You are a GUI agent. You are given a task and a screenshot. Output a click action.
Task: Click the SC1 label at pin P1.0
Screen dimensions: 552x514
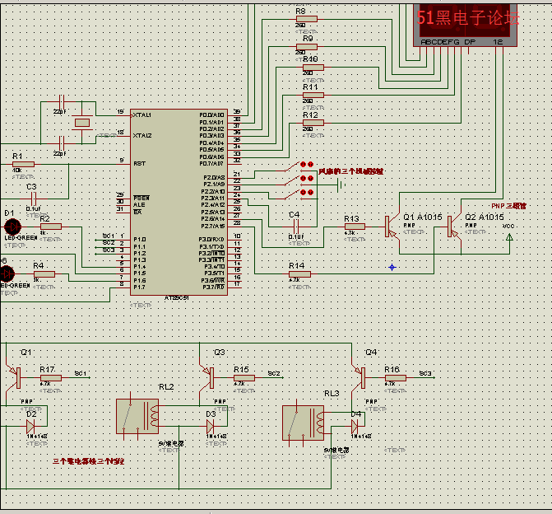(x=109, y=236)
